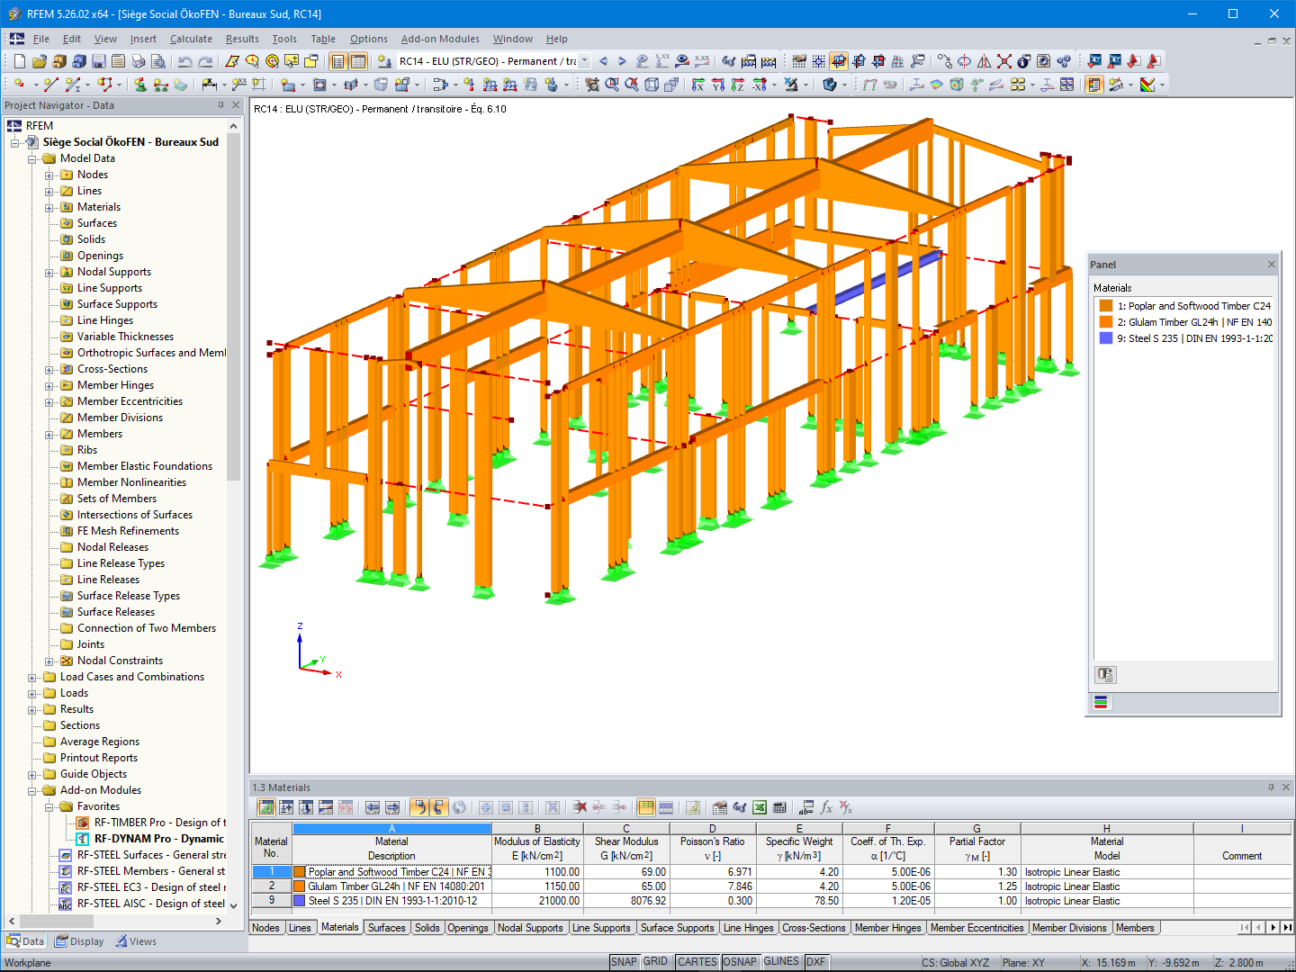Screen dimensions: 1296x972
Task: Click the calculator icon in the table toolbar
Action: (x=779, y=807)
